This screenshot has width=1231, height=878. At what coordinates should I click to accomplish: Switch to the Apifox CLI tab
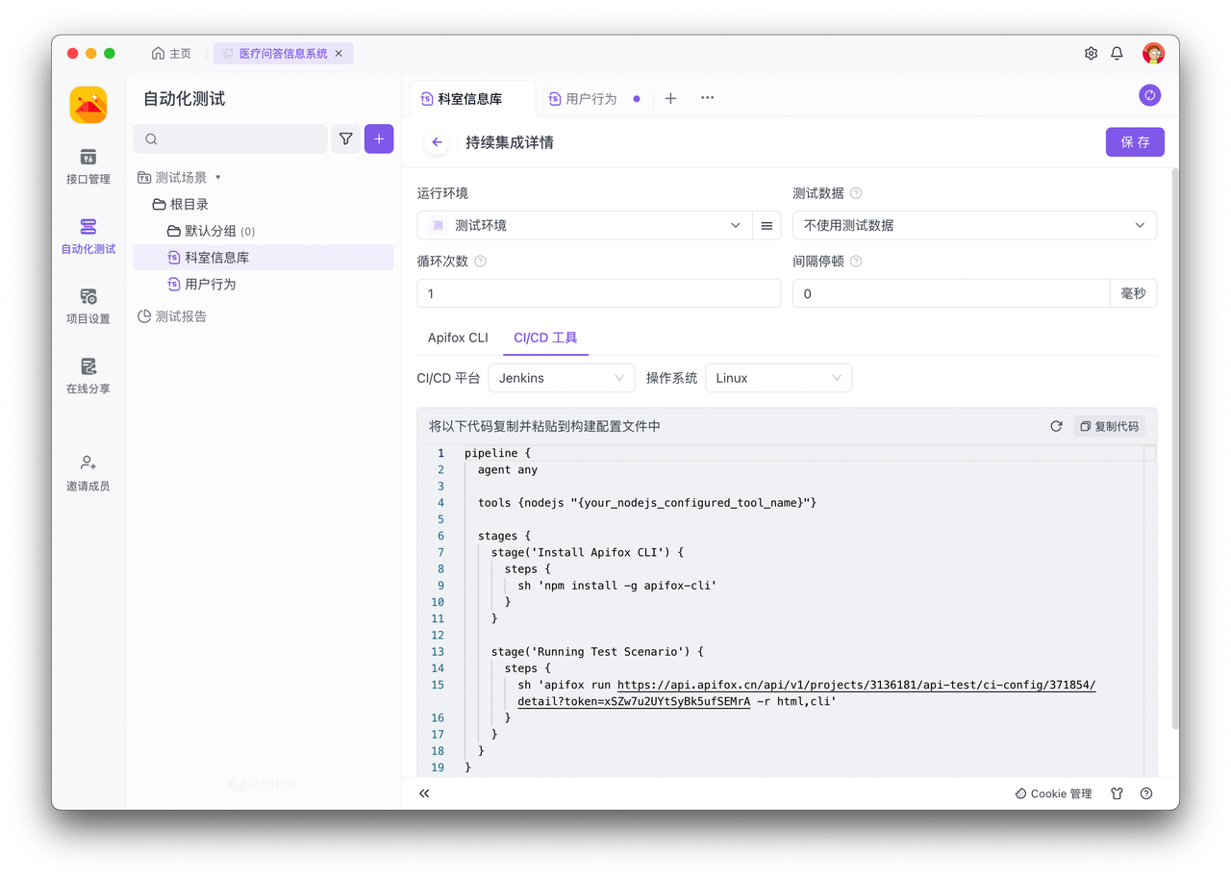(x=458, y=338)
